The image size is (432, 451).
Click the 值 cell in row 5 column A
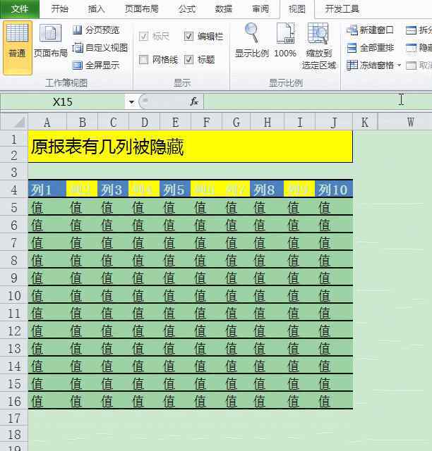(47, 208)
